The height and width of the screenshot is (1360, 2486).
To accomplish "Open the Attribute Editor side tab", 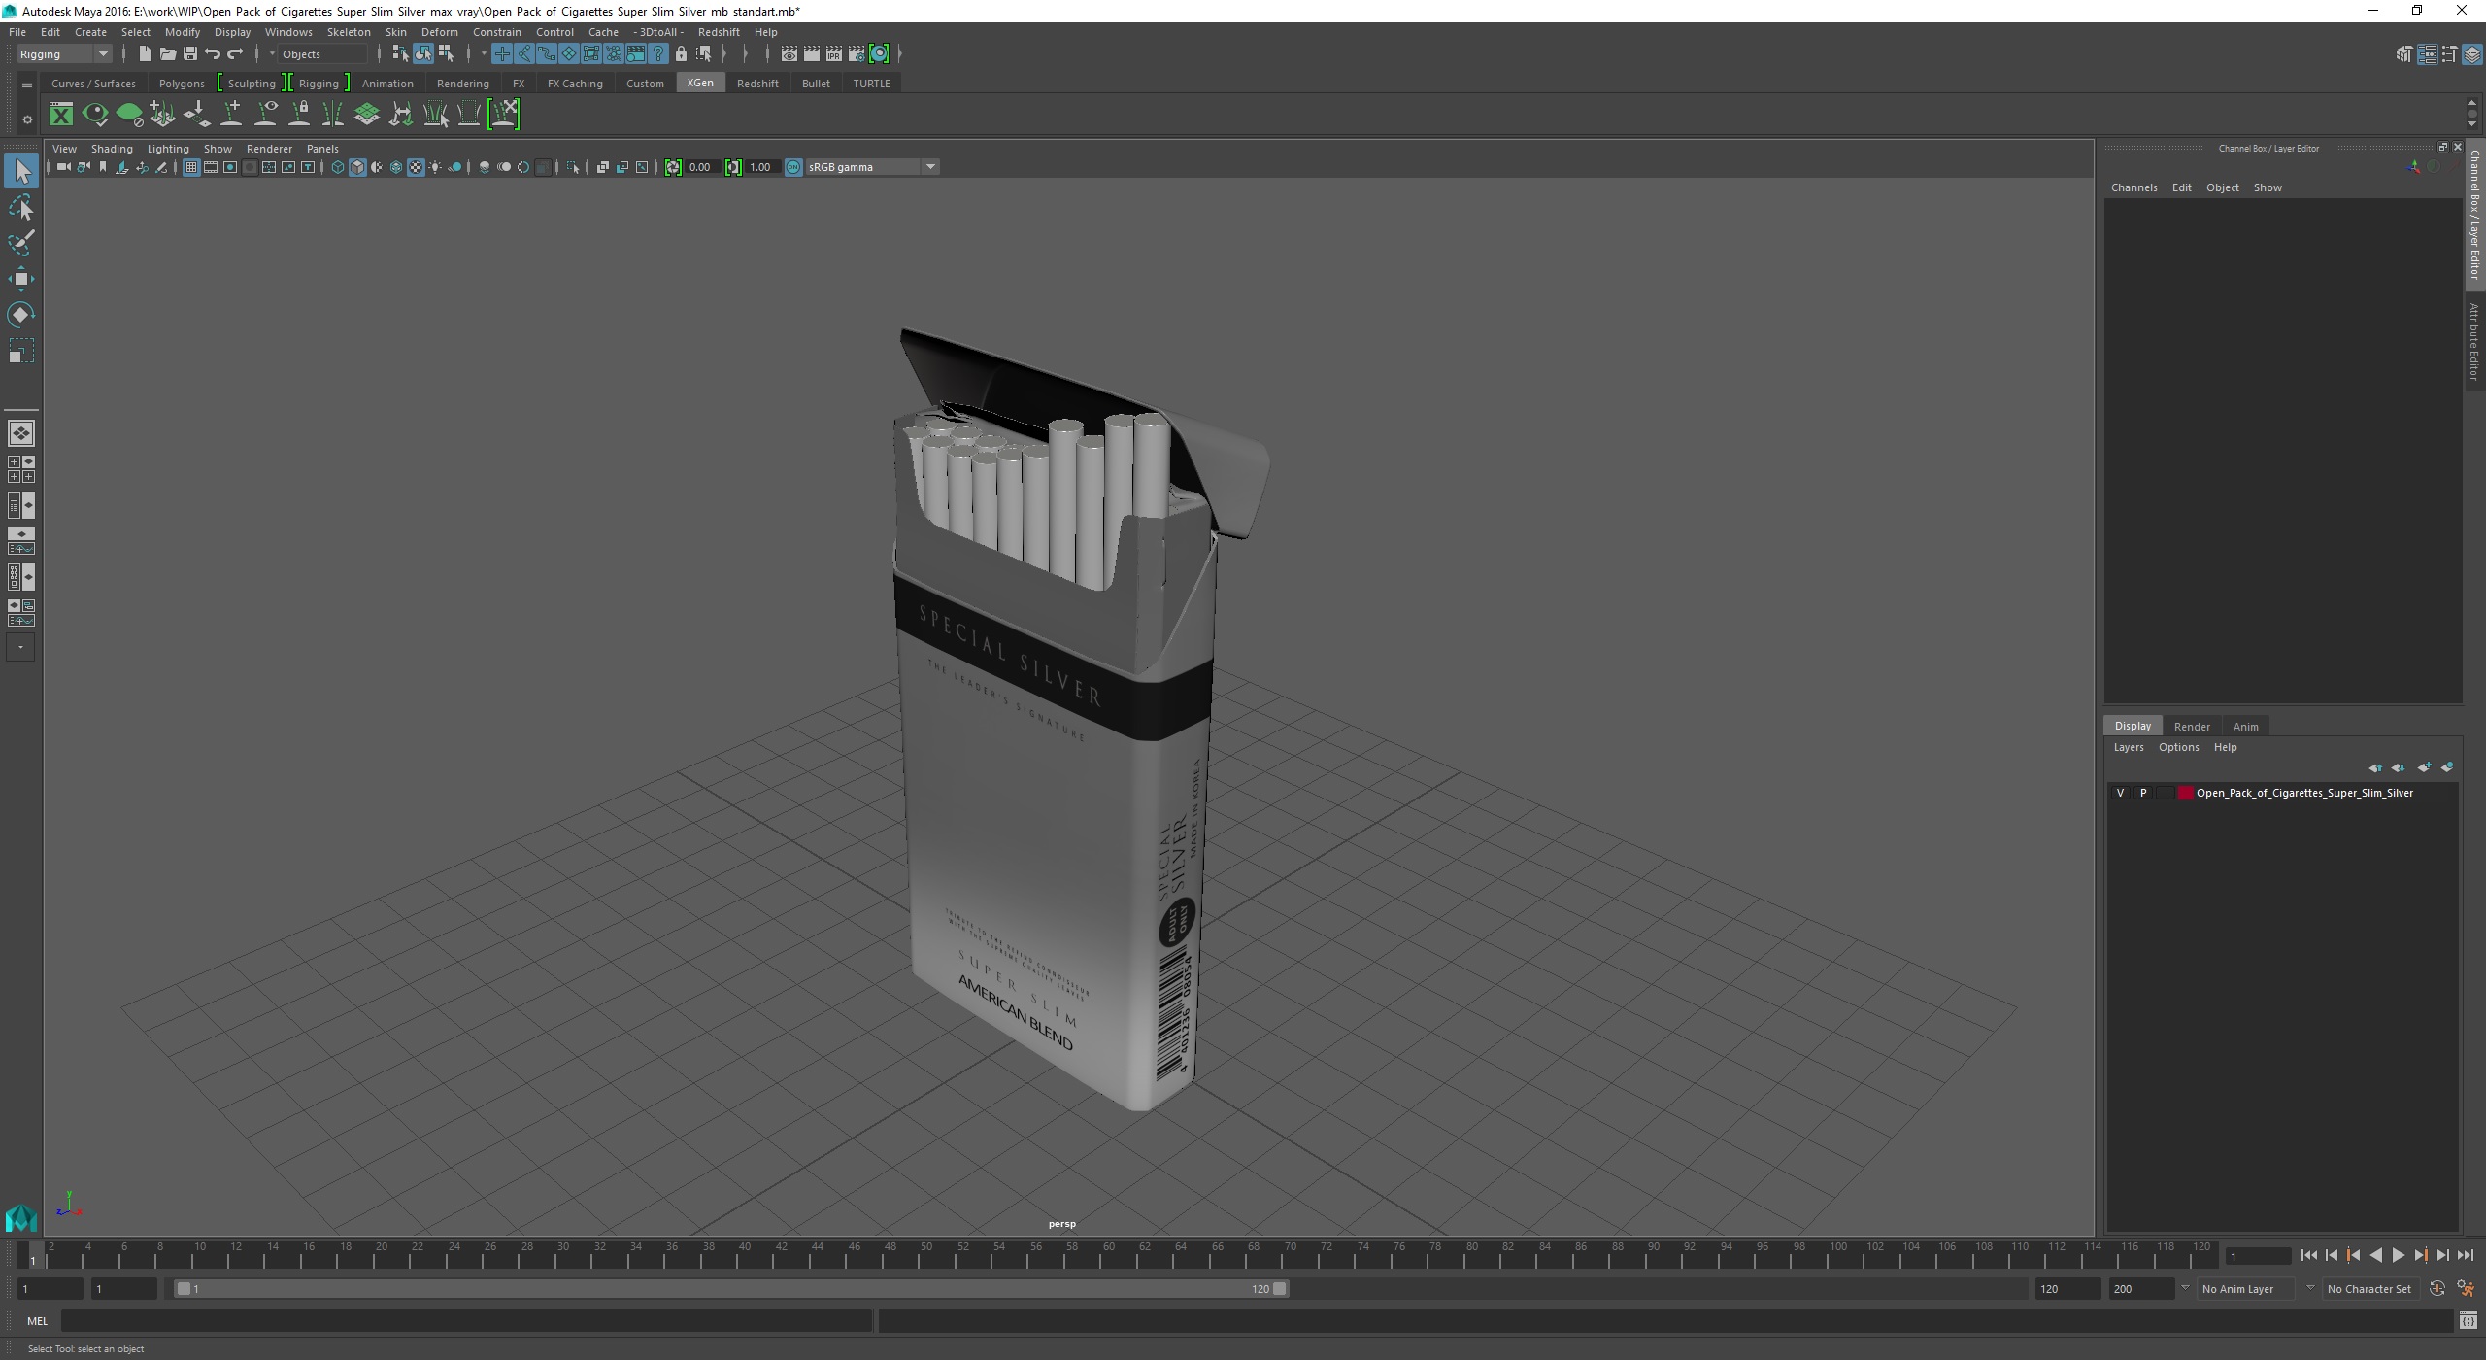I will [x=2474, y=341].
